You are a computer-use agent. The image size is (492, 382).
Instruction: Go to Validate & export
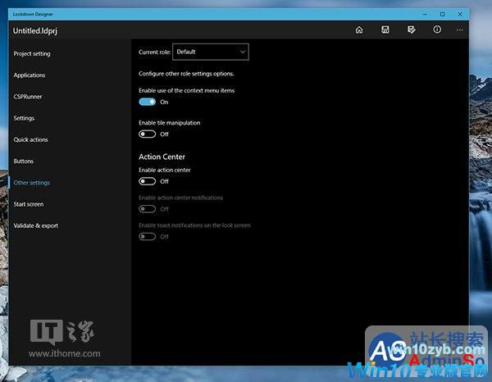(x=35, y=225)
